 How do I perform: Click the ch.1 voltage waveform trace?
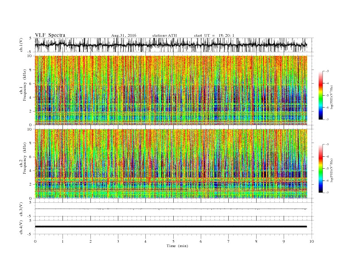click(171, 45)
